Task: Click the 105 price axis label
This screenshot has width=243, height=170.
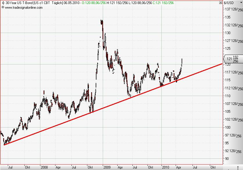Action: click(x=228, y=112)
